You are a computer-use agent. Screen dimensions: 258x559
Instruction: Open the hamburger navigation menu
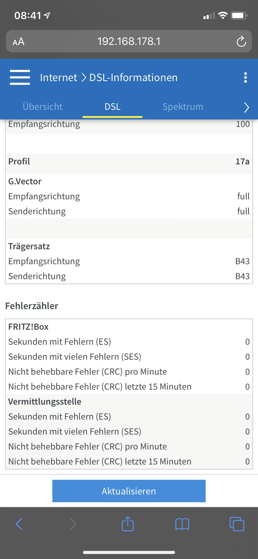(x=20, y=77)
